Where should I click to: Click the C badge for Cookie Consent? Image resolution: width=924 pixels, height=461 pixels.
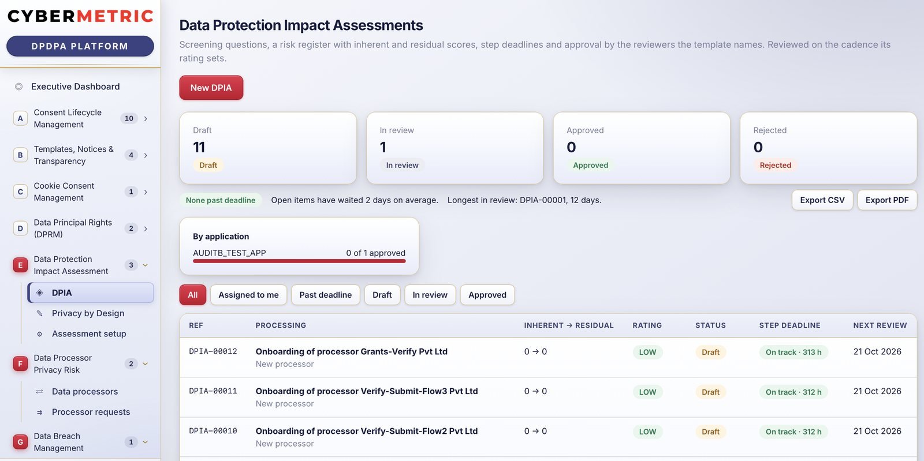tap(20, 192)
